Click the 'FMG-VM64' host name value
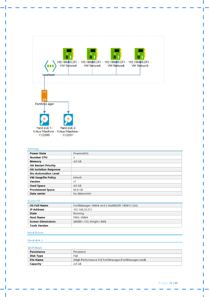 (x=80, y=217)
